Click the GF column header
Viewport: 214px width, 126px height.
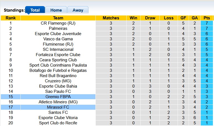[183, 18]
